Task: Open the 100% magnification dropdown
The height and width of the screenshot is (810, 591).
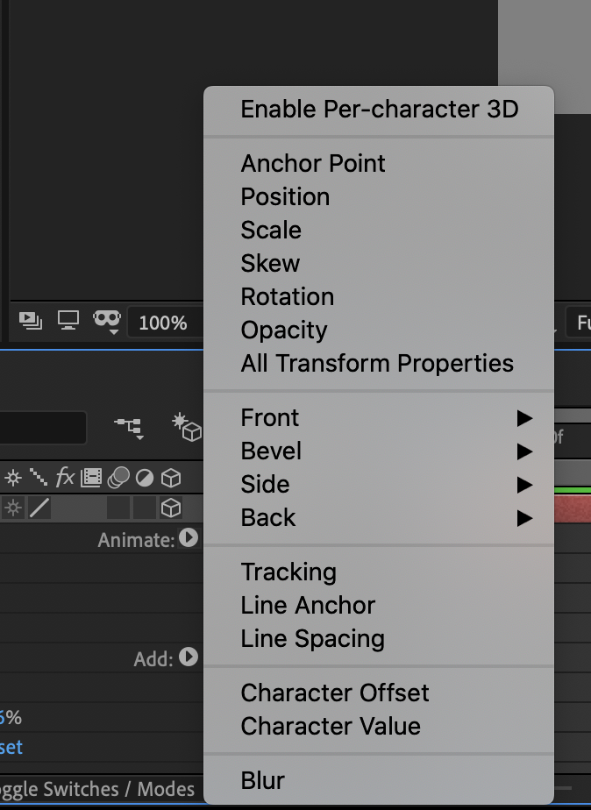Action: pos(163,321)
